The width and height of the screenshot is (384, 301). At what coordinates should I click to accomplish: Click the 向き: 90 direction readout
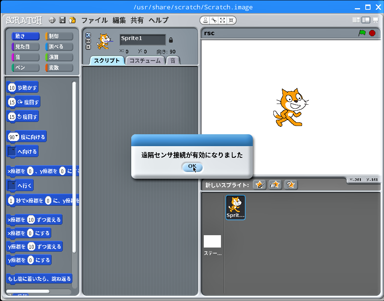coord(166,52)
